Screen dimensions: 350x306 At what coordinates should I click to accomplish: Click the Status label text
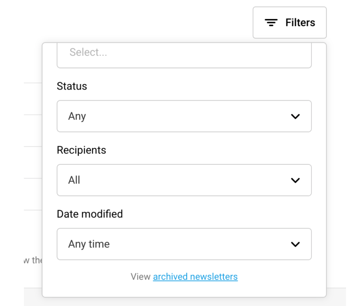(x=72, y=86)
